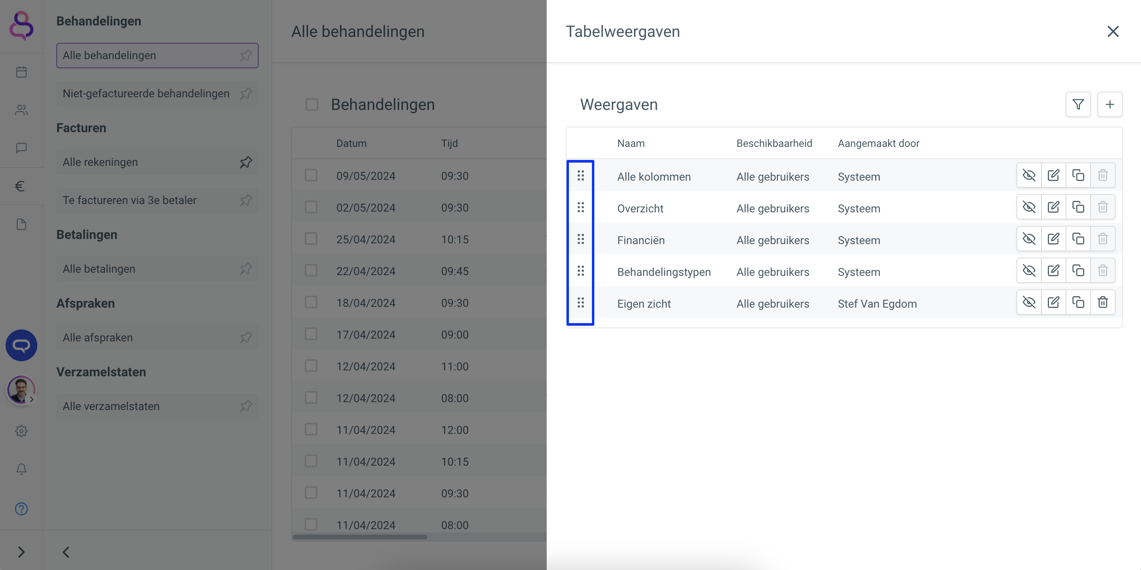
Task: Open notifications bell icon
Action: click(x=21, y=469)
